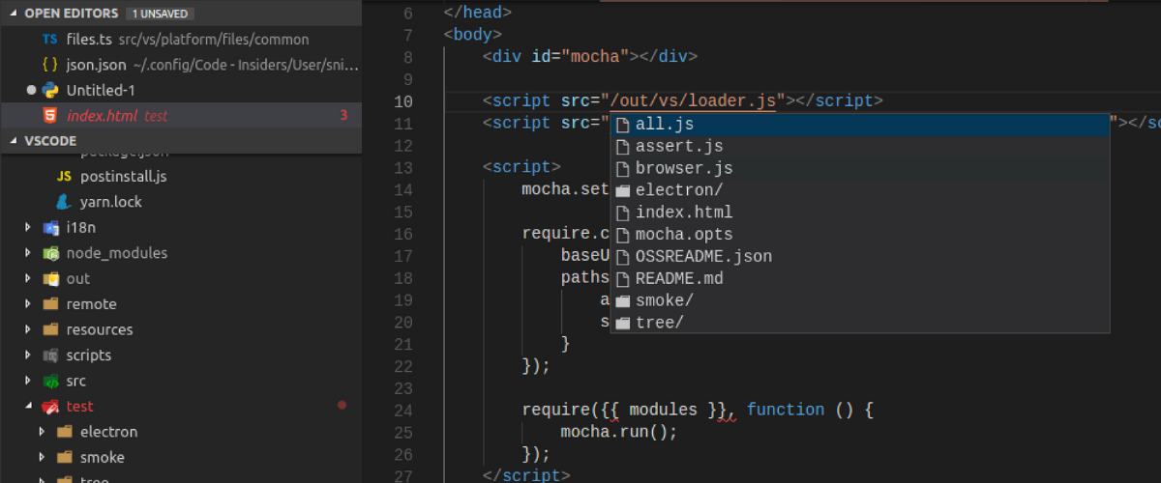
Task: Click the JSON braces icon beside json.json
Action: pyautogui.click(x=49, y=65)
